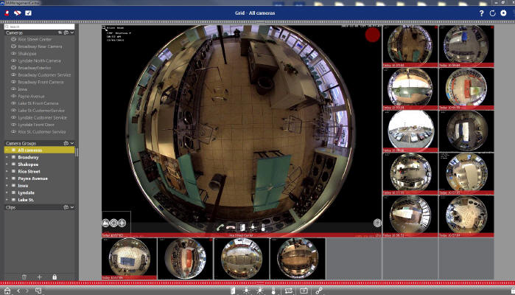Select Rice St. Customer Service camera
The height and width of the screenshot is (295, 515).
click(42, 132)
